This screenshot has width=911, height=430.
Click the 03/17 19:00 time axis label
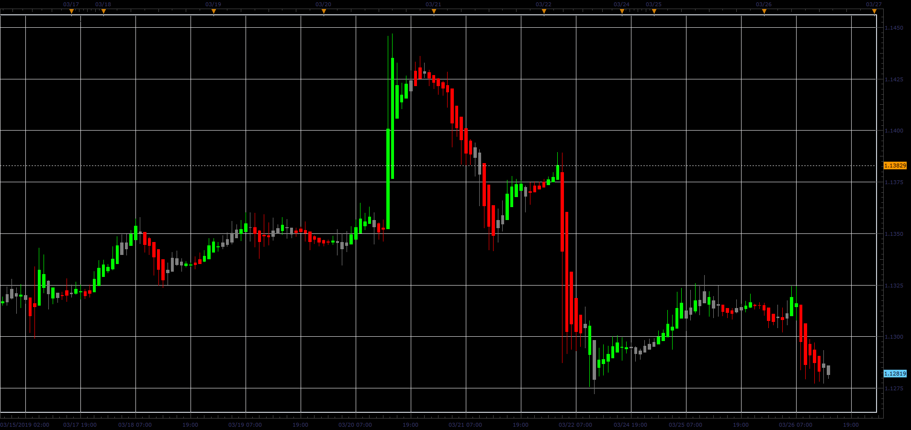80,425
